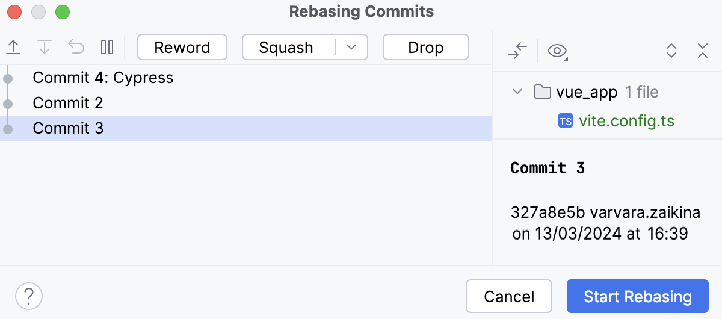This screenshot has width=722, height=319.
Task: Select Commit 2 in the list
Action: (68, 103)
